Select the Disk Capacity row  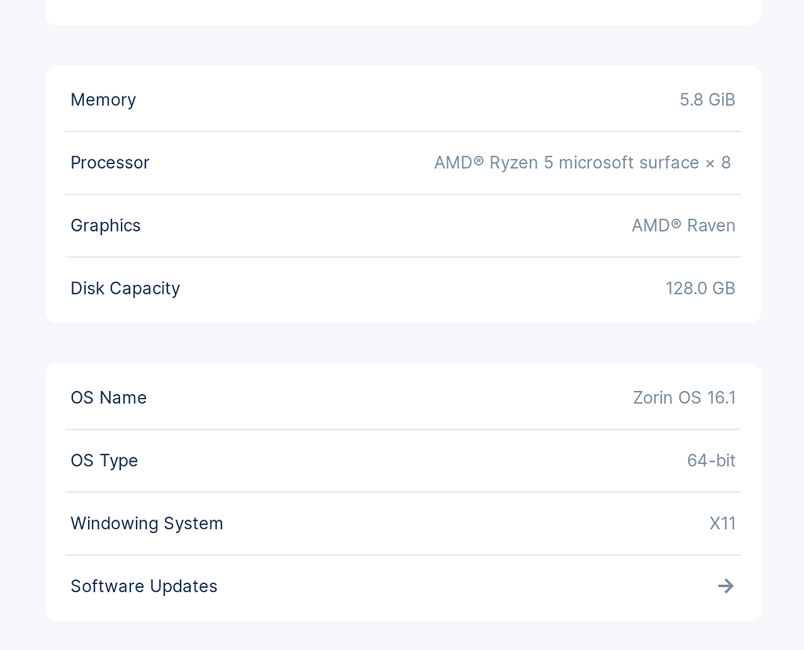[402, 288]
